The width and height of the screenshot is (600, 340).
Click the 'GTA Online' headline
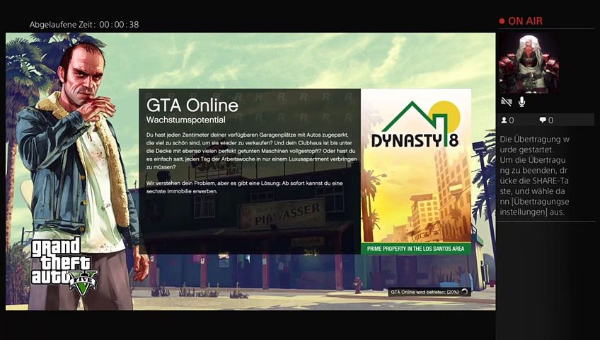192,105
